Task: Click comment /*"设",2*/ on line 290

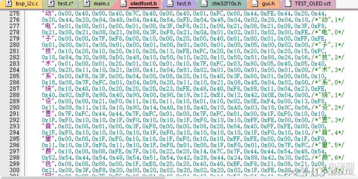Action: 327,107
